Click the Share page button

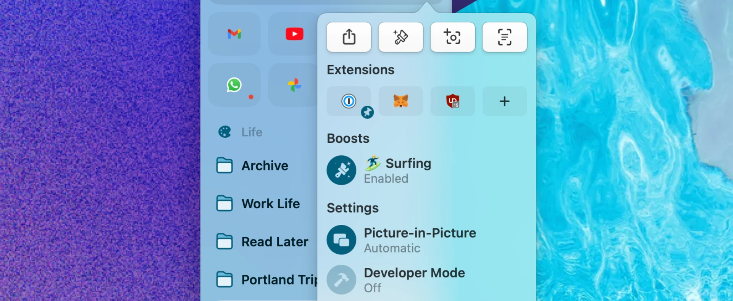349,37
